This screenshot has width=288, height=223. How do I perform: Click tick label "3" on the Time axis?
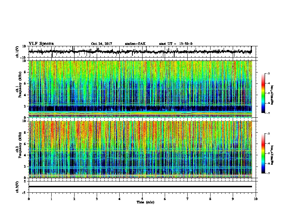coord(97,199)
